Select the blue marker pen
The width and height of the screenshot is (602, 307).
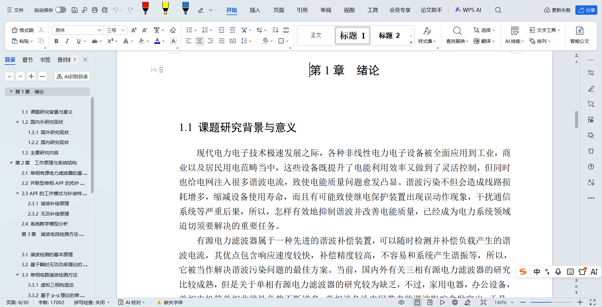point(186,8)
